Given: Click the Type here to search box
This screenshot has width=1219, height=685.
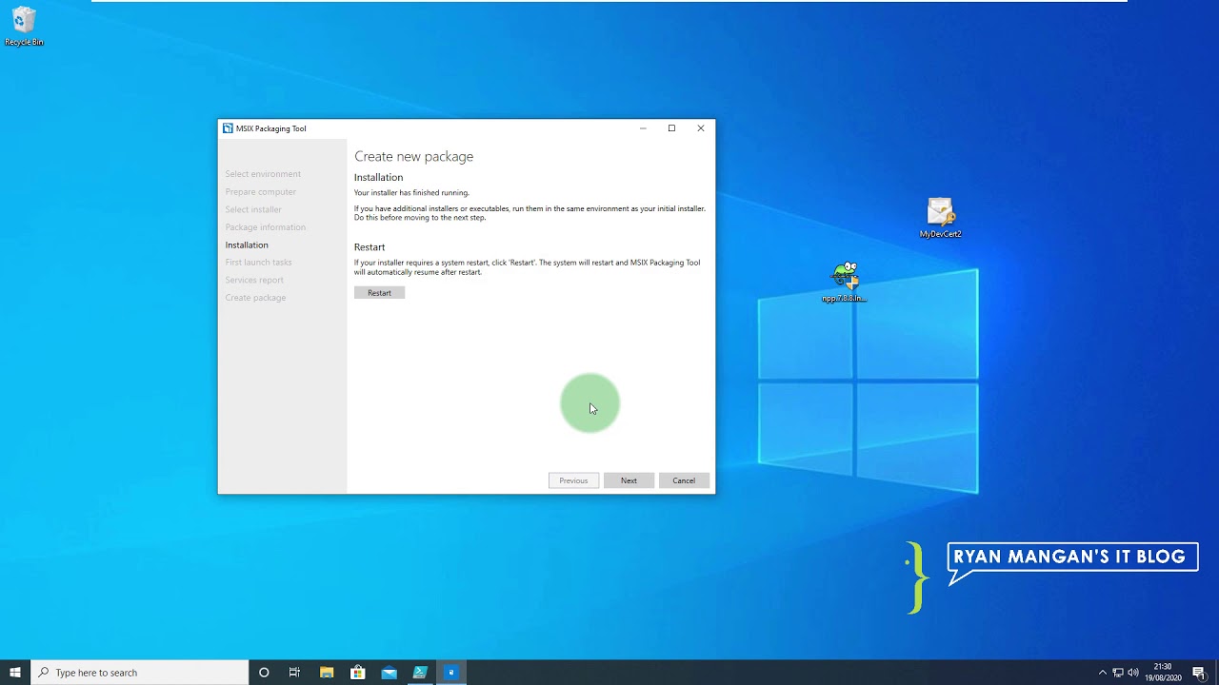Looking at the screenshot, I should [140, 673].
